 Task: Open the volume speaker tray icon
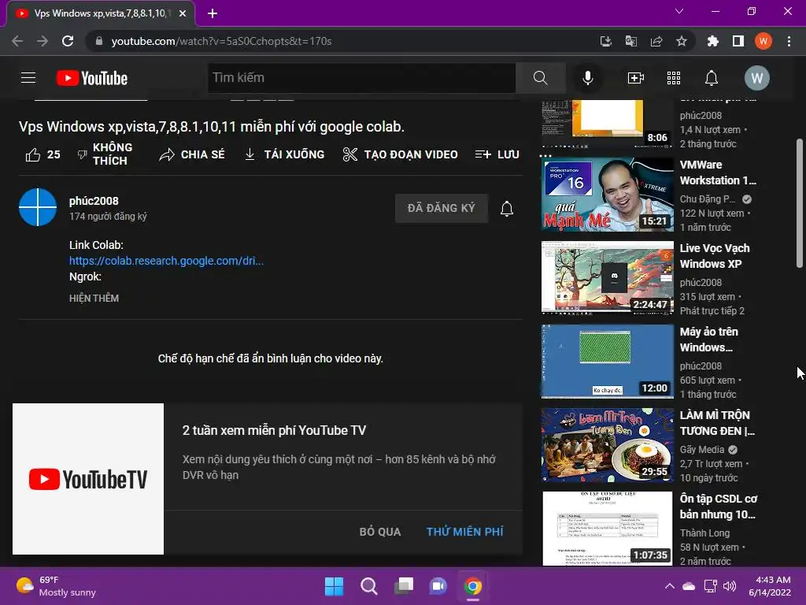(x=730, y=586)
